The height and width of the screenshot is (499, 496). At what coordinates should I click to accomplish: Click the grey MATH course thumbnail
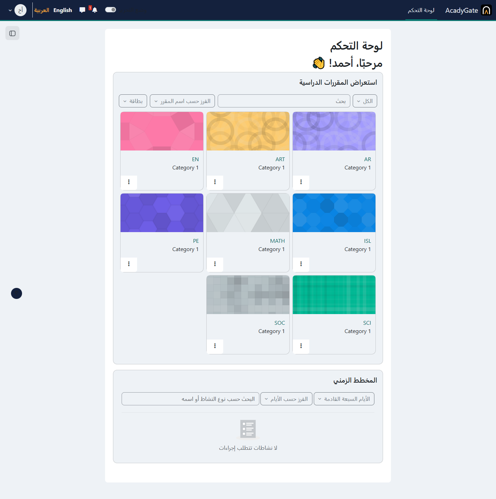click(248, 213)
